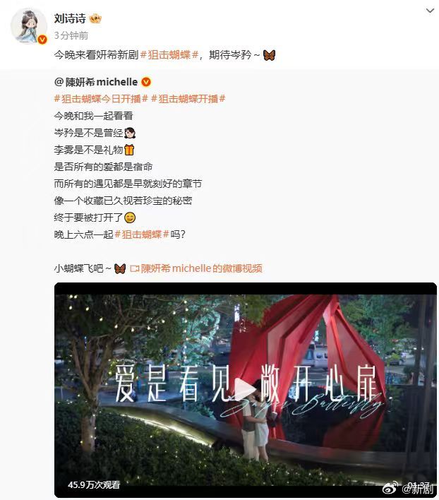Play the embedded video

pos(246,390)
